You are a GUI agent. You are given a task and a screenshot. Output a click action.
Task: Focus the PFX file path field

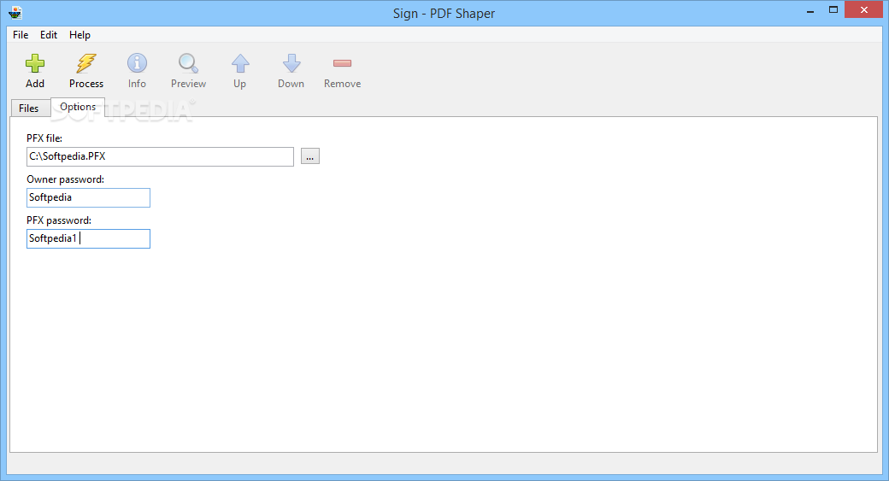pyautogui.click(x=160, y=156)
